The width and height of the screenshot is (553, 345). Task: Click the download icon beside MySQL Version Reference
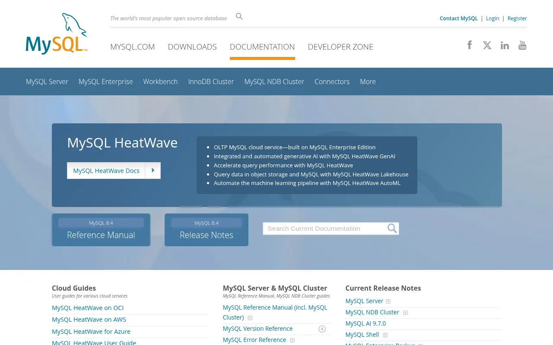(322, 329)
